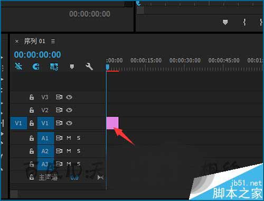Jump to 00:00:15:00 on time ruler

tap(146, 60)
